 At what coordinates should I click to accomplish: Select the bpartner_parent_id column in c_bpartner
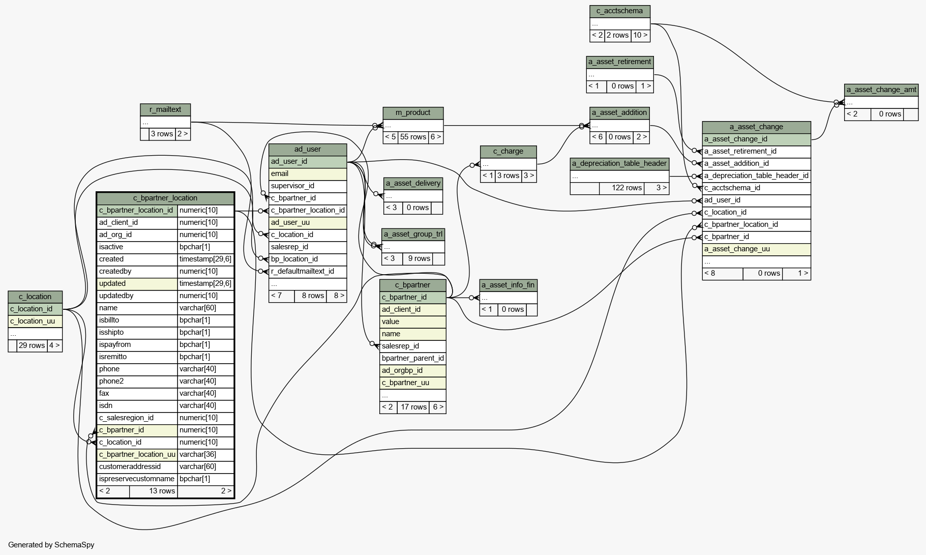click(x=412, y=359)
